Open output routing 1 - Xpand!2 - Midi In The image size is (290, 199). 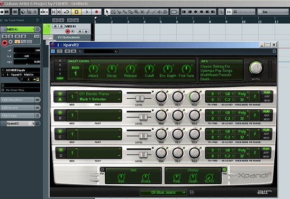point(21,75)
